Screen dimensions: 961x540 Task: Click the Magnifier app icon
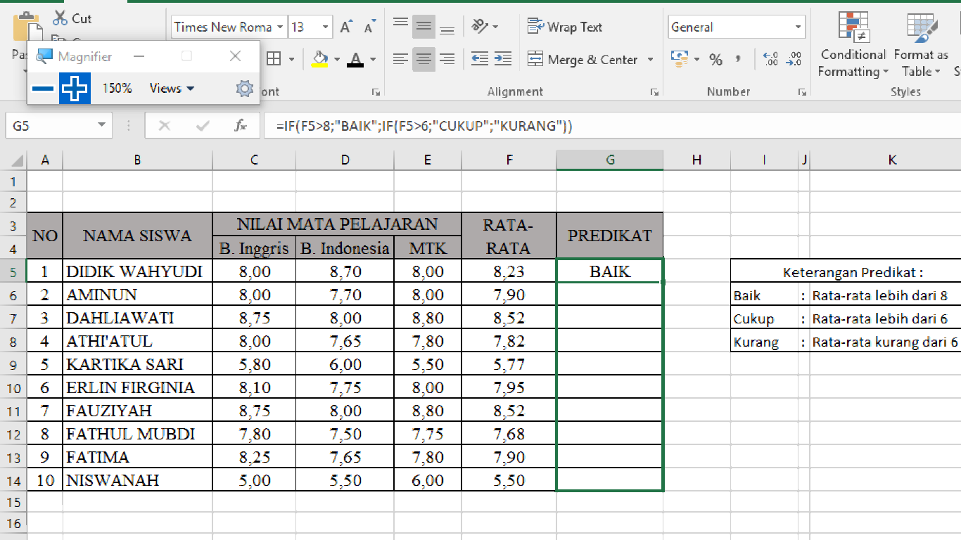point(44,56)
